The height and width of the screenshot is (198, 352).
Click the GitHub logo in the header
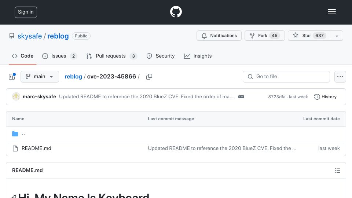point(176,12)
